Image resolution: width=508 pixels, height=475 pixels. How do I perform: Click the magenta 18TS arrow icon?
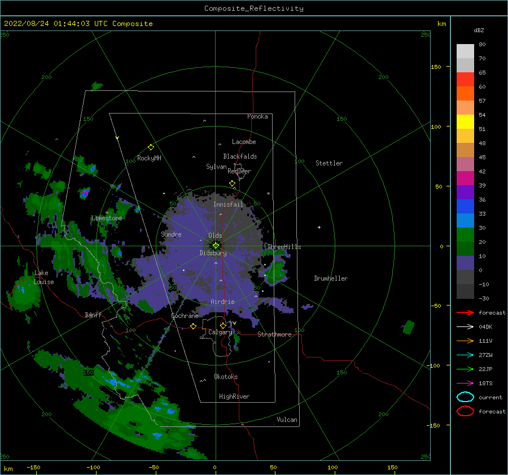465,383
